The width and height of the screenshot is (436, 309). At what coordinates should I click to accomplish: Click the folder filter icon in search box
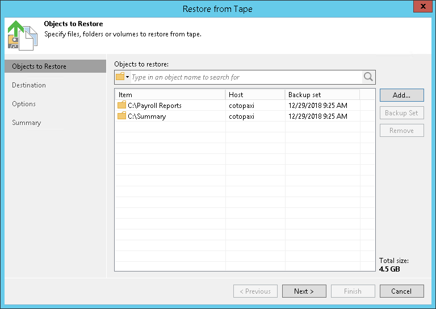120,77
